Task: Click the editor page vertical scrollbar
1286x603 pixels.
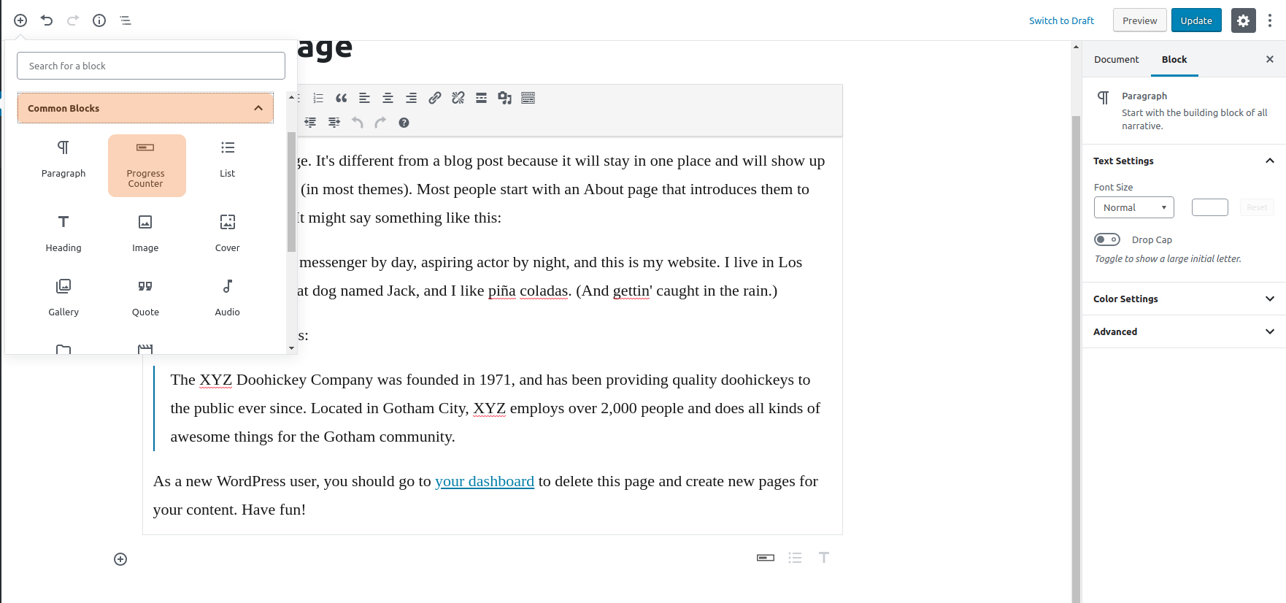Action: (1076, 358)
